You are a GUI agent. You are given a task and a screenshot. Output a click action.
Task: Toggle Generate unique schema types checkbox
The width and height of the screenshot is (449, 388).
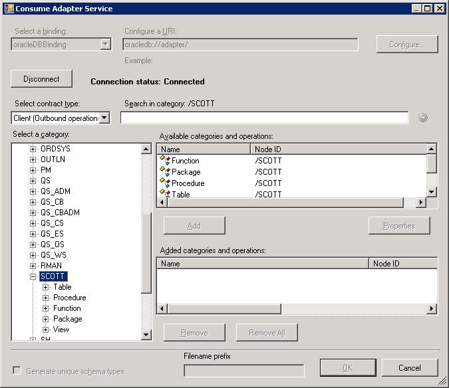pyautogui.click(x=17, y=371)
